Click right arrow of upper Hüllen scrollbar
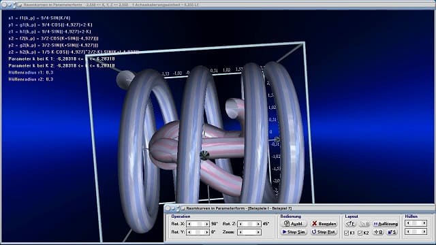This screenshot has width=436, height=245. [x=424, y=223]
